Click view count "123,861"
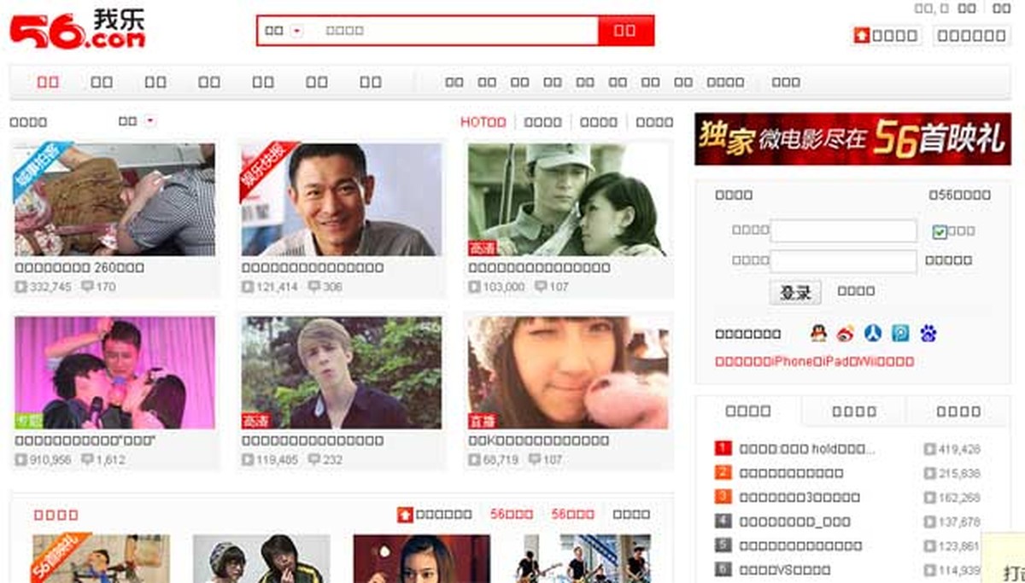This screenshot has height=583, width=1025. click(x=959, y=545)
